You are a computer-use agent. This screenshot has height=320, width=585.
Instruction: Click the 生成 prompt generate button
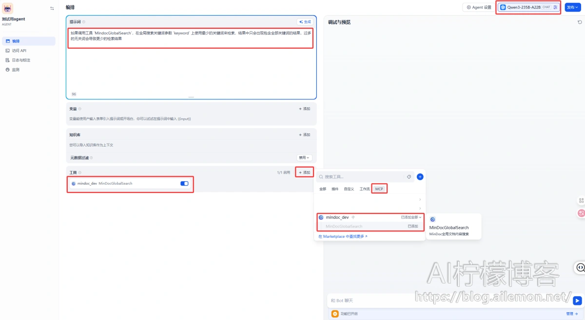pyautogui.click(x=304, y=22)
